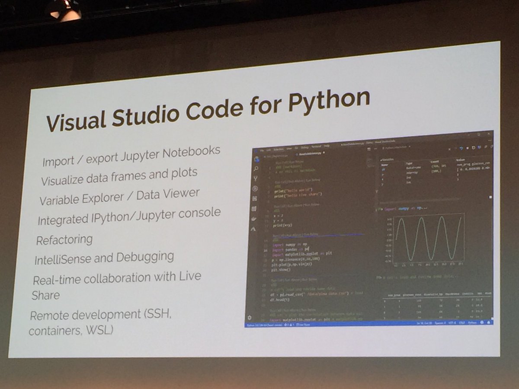The width and height of the screenshot is (519, 389).
Task: Clear all cells with the X icon
Action: (449, 149)
